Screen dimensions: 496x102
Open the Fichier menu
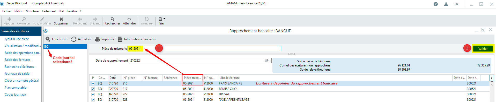pos(6,11)
